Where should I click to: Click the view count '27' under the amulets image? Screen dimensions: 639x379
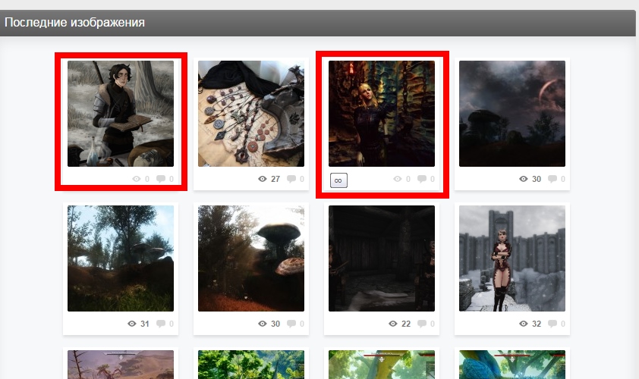click(x=275, y=179)
